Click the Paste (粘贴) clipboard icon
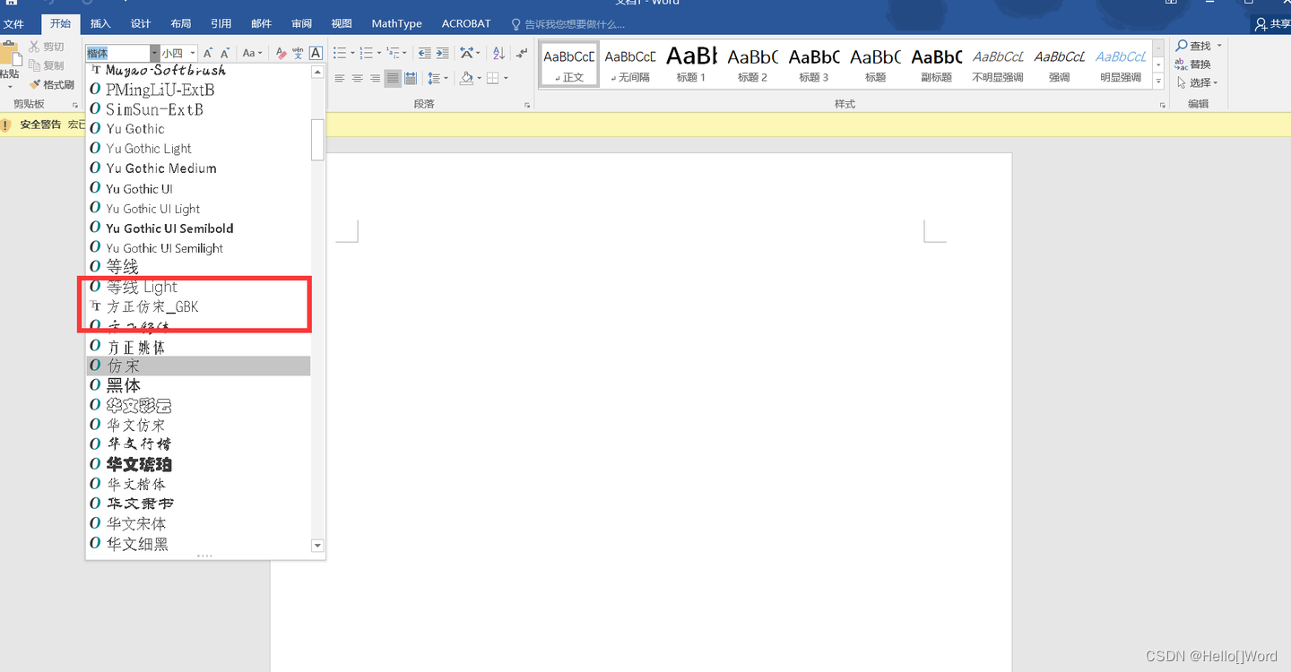 click(9, 54)
